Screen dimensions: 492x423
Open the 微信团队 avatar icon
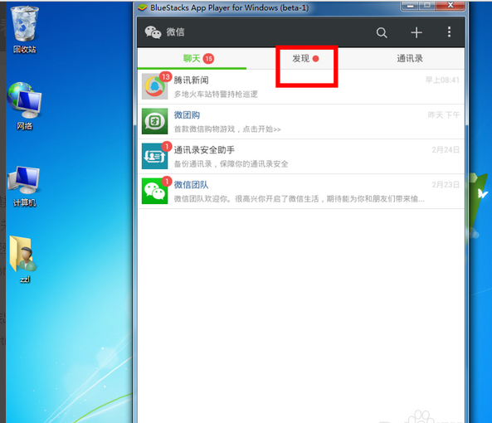click(x=154, y=191)
